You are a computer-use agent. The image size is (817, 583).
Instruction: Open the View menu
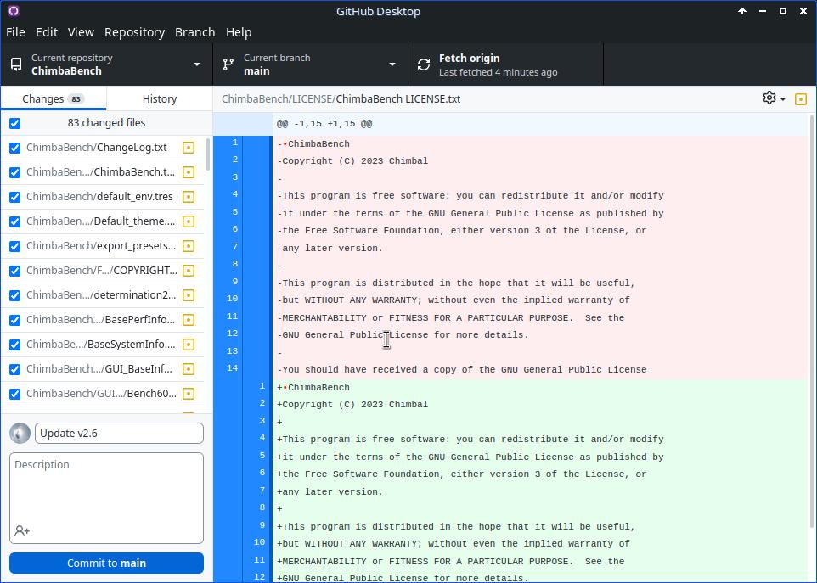coord(81,32)
